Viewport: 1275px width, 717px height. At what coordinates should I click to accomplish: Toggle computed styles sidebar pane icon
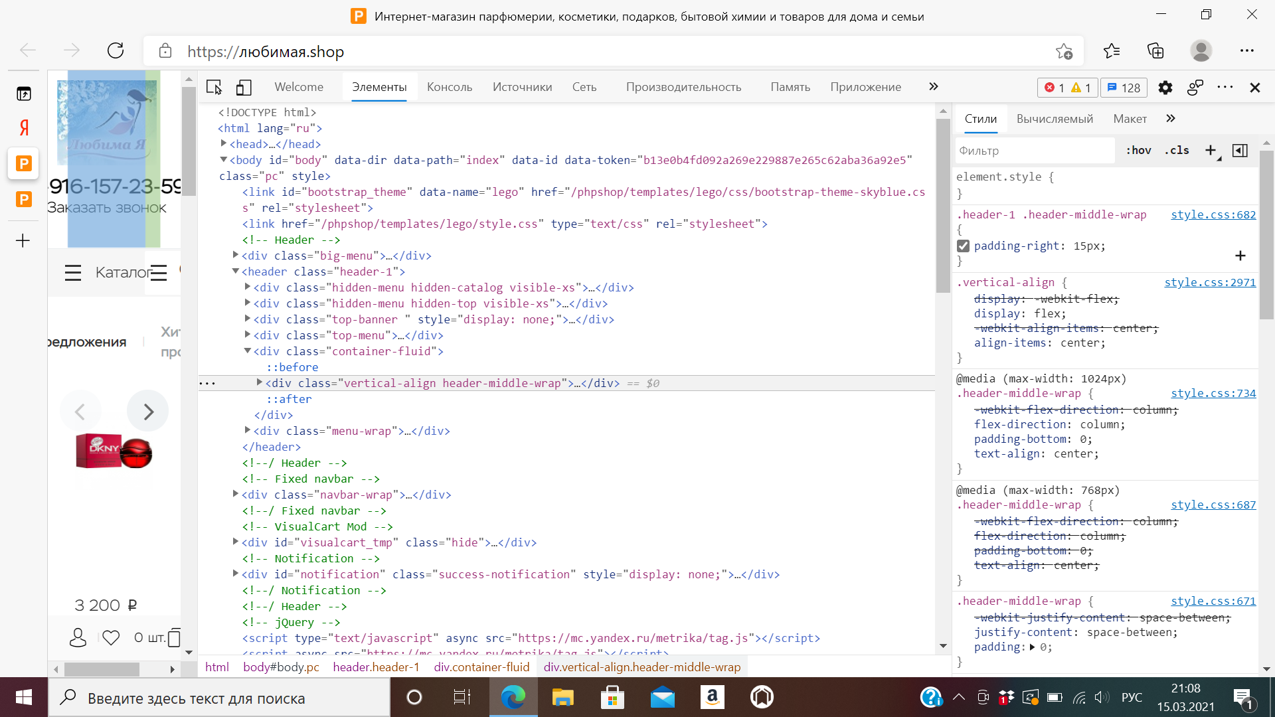coord(1240,151)
